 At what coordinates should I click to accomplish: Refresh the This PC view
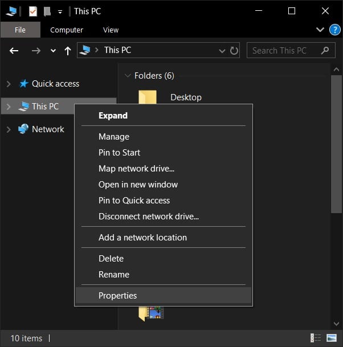click(x=234, y=51)
